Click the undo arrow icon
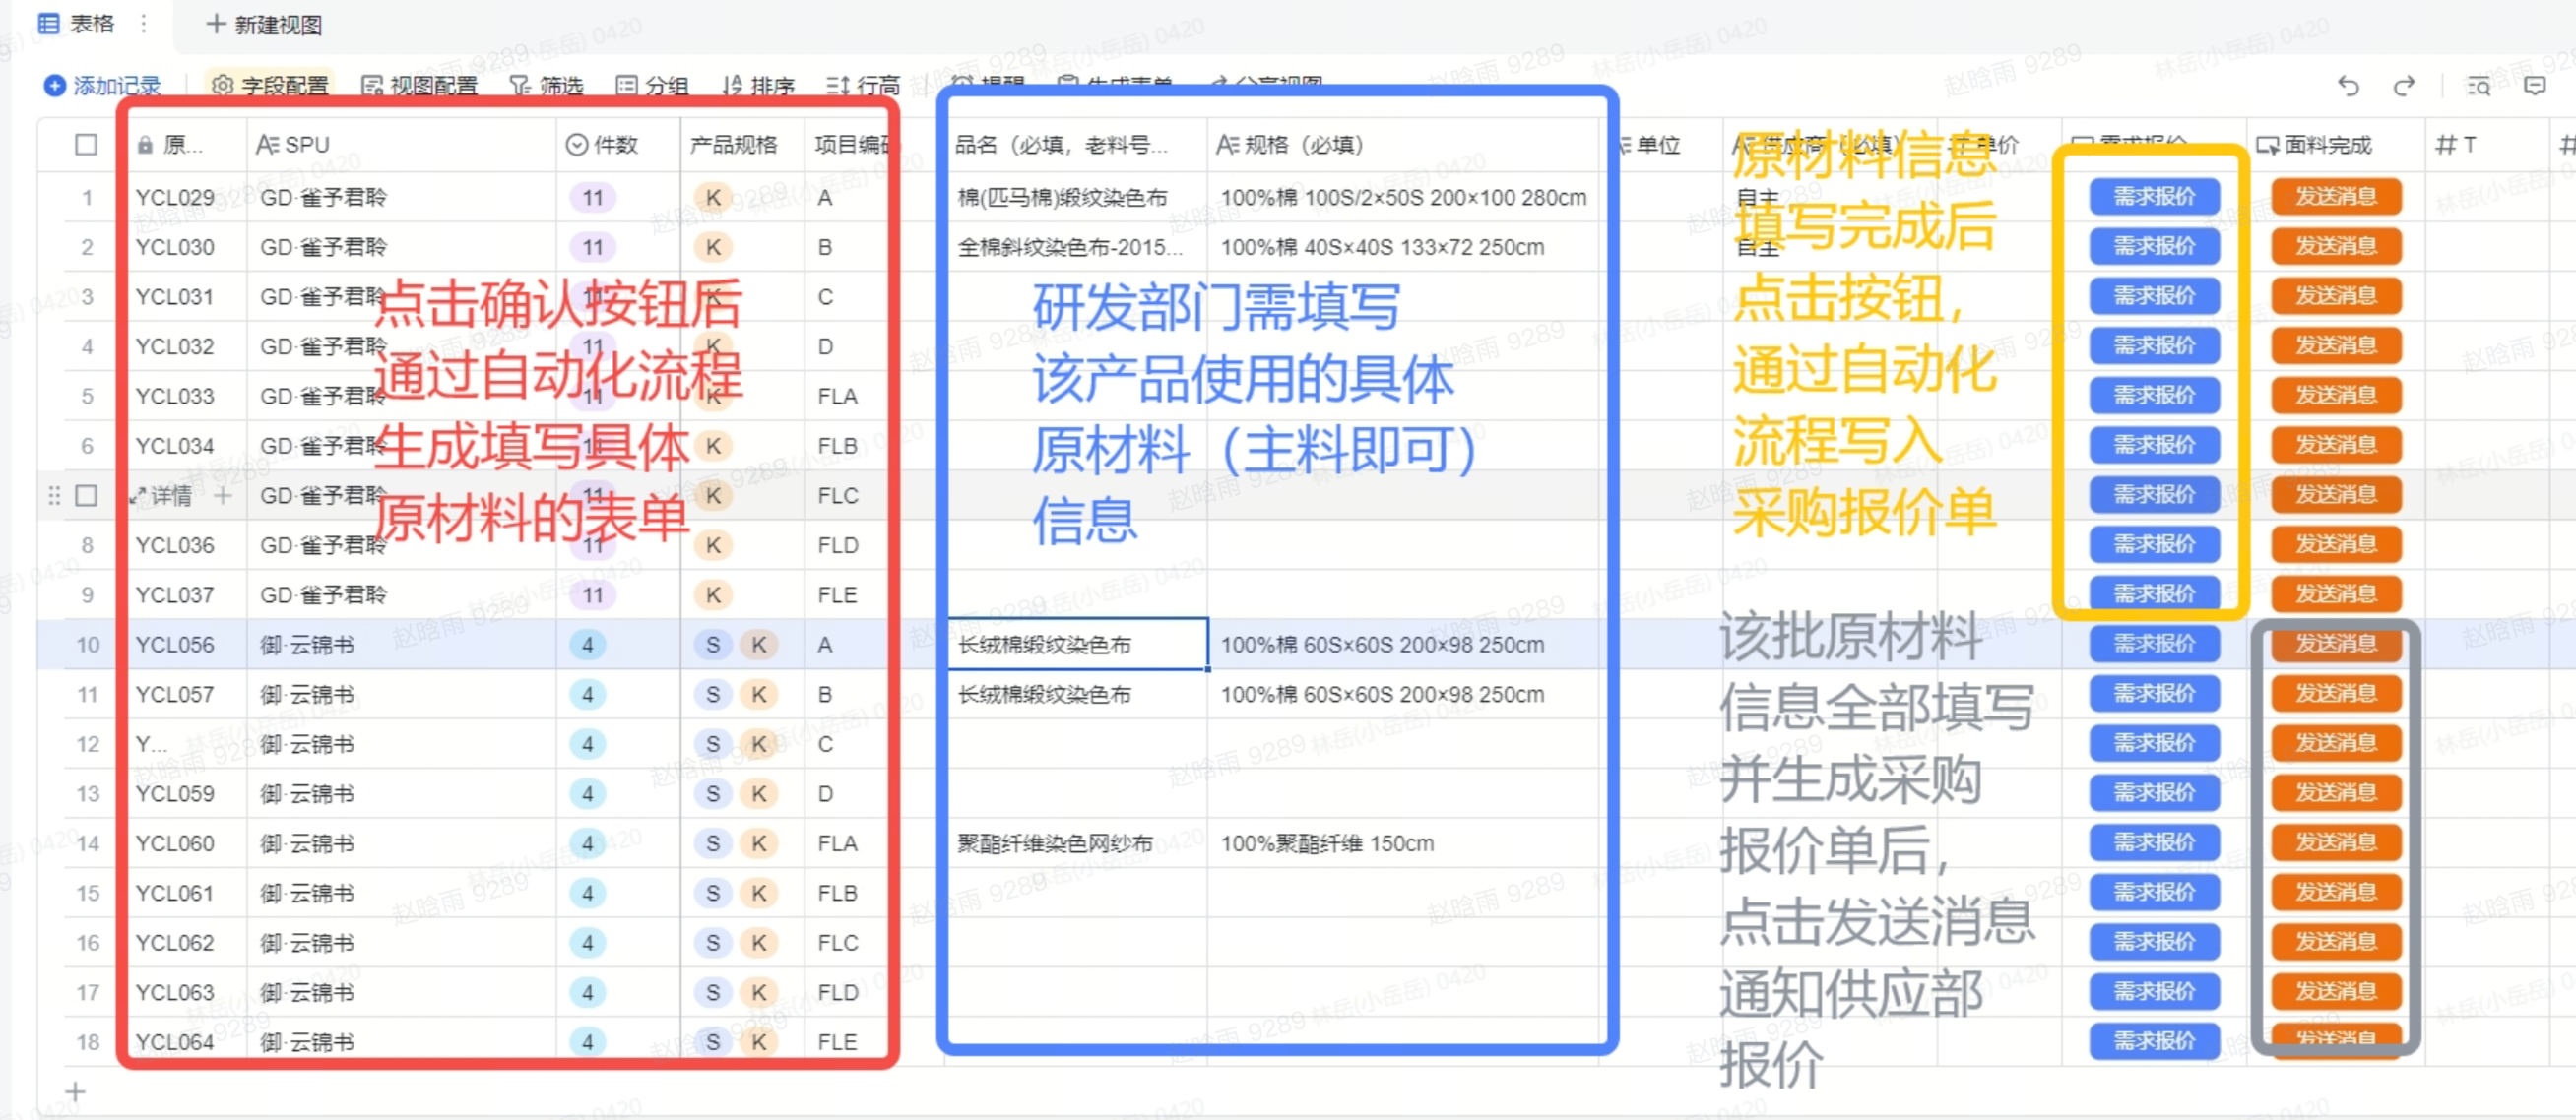Screen dimensions: 2576x1120 (2348, 86)
